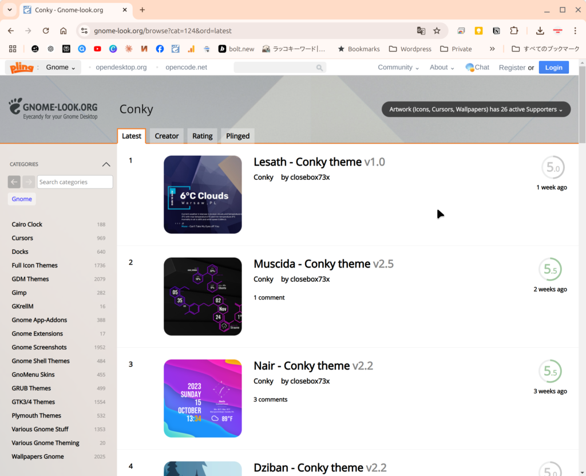Open the Nair Conky theme thumbnail

click(203, 398)
